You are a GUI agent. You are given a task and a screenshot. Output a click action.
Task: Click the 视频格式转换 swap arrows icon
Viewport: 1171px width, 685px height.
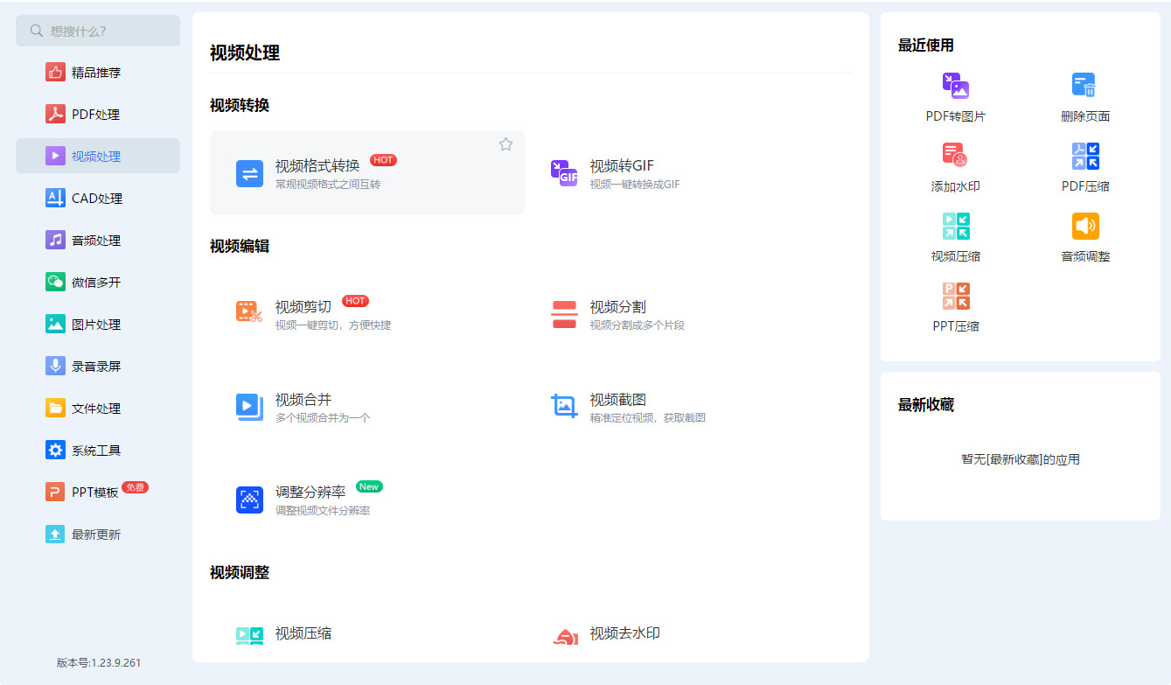[249, 173]
